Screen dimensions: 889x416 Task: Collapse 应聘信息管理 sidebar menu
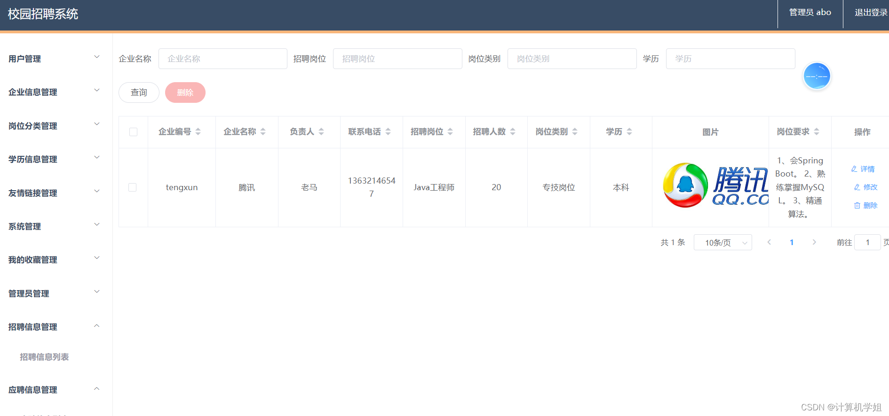click(x=56, y=390)
